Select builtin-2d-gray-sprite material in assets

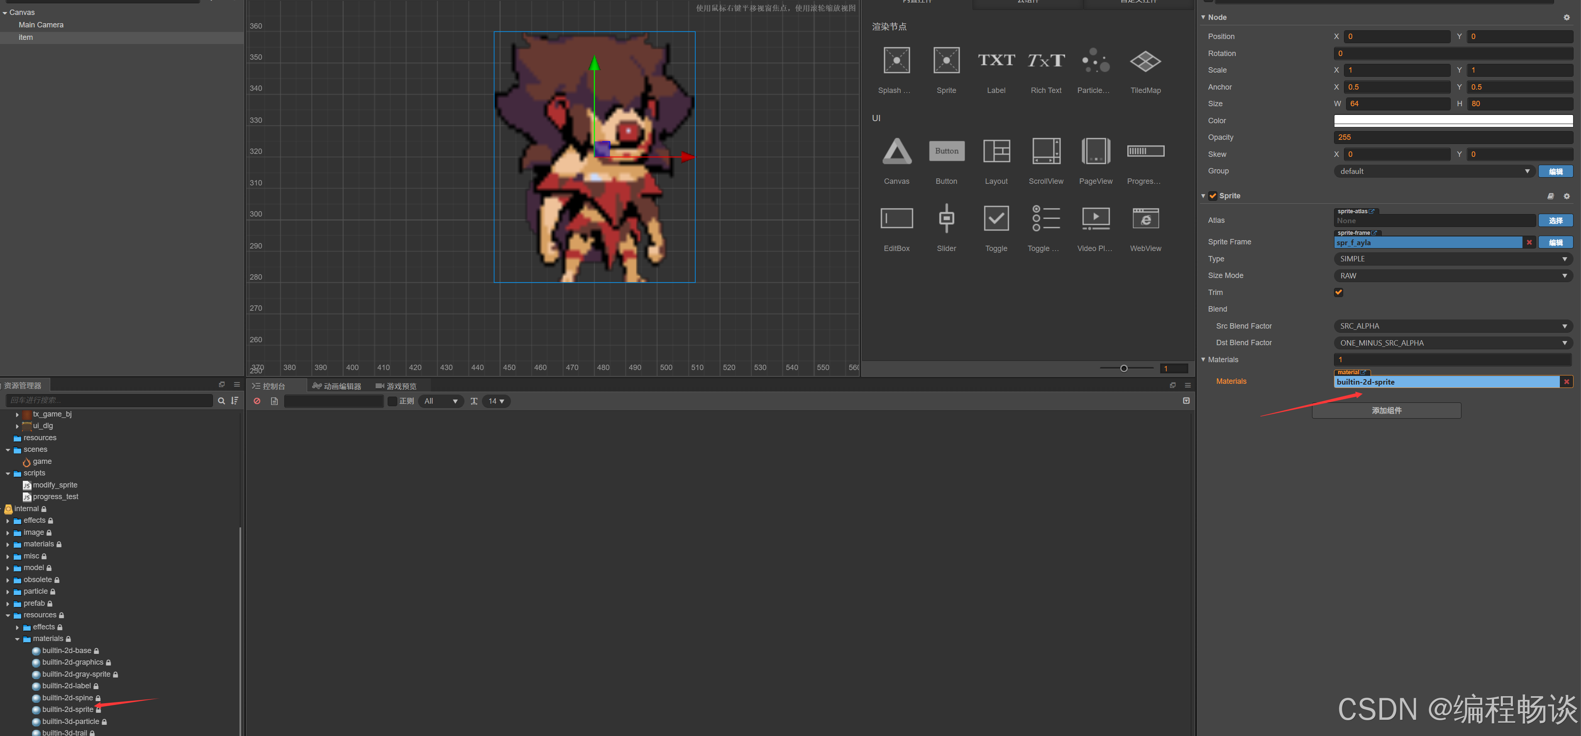tap(76, 674)
